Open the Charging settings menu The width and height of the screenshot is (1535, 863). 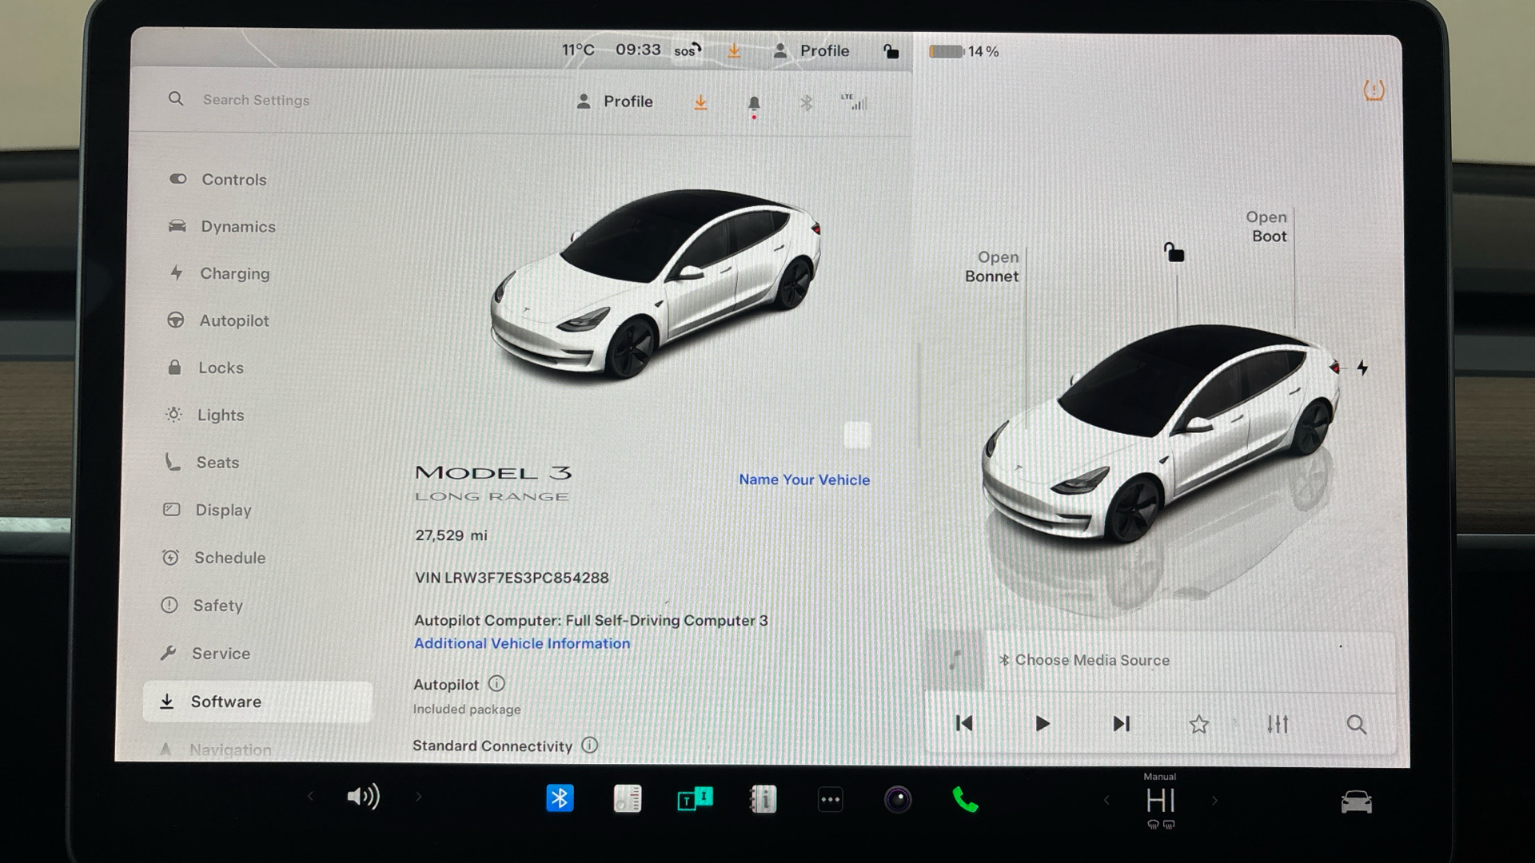click(234, 273)
